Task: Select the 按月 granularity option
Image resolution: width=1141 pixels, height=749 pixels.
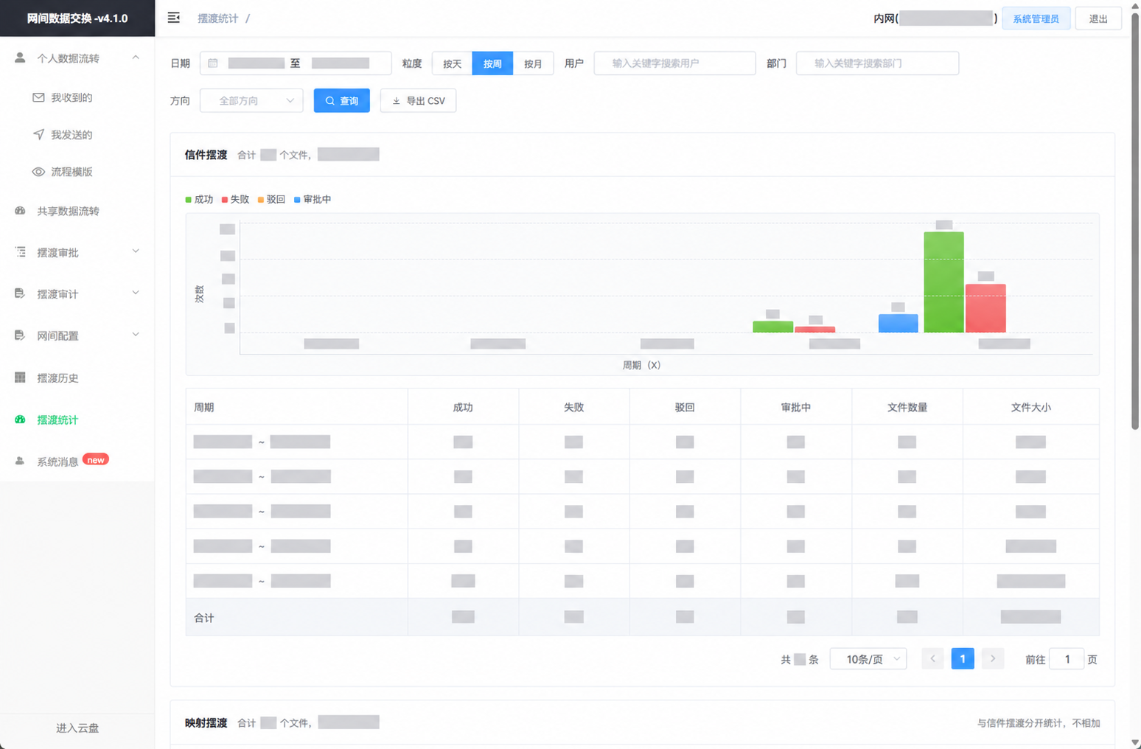Action: click(533, 63)
